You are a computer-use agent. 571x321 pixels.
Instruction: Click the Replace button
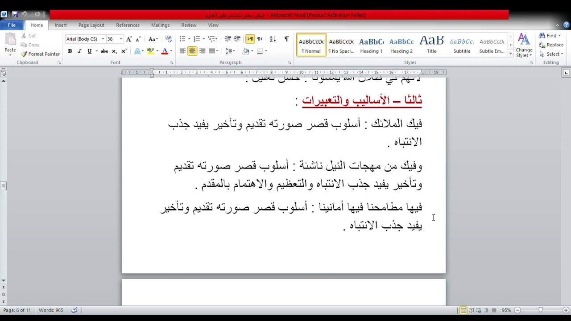point(551,45)
